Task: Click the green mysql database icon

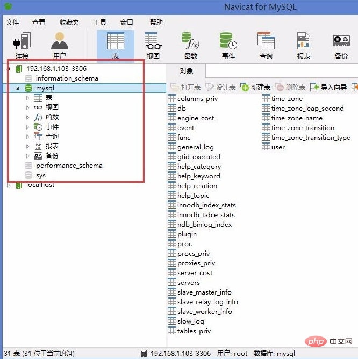Action: [28, 88]
